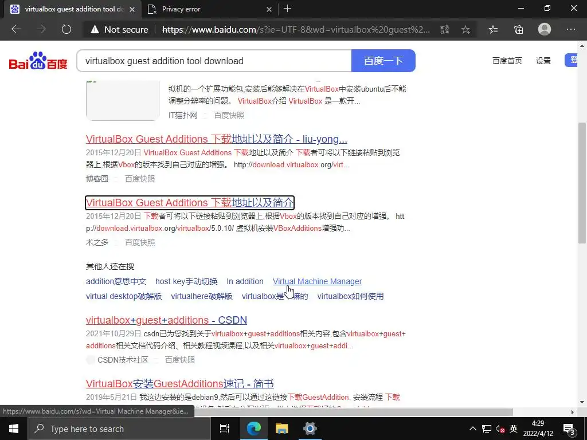Open the virtualbox+guest+additions - CSDN result
The width and height of the screenshot is (587, 440).
coord(166,320)
